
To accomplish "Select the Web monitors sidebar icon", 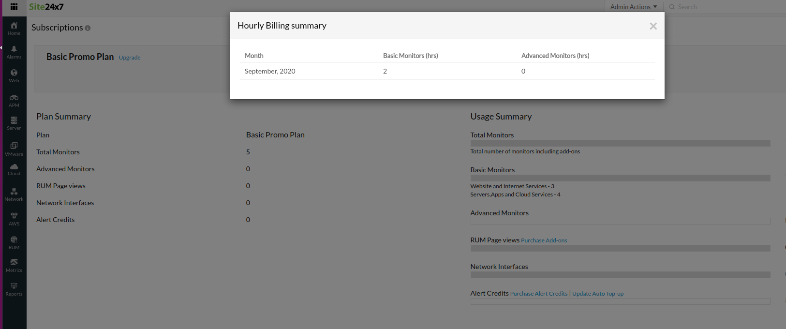I will [x=14, y=76].
